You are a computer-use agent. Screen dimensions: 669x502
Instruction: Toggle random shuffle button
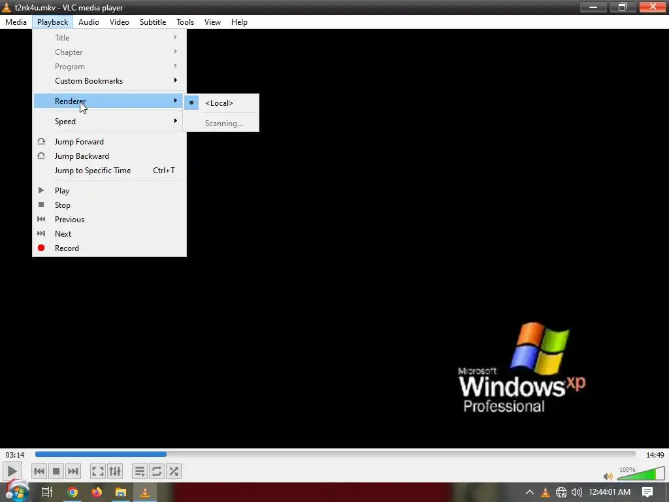click(x=174, y=471)
